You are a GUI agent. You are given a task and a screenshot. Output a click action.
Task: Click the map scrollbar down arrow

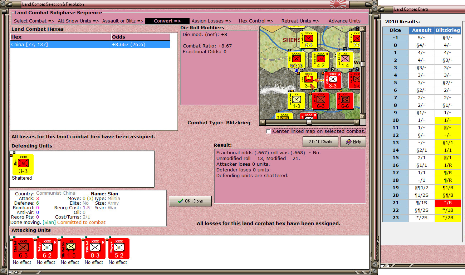click(x=363, y=116)
